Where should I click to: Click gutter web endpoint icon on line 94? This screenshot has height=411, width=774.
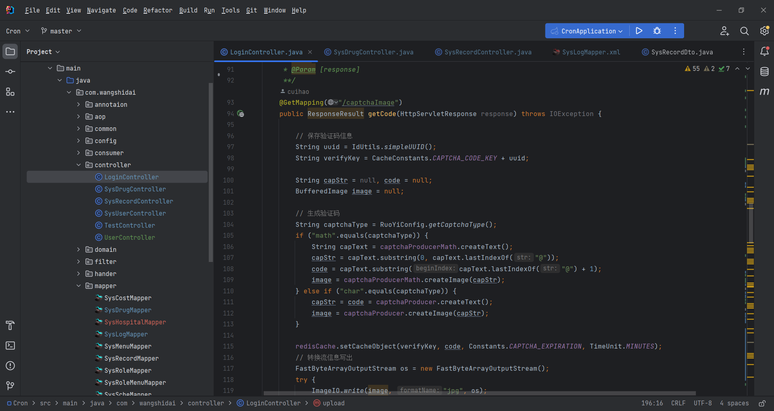pyautogui.click(x=241, y=114)
